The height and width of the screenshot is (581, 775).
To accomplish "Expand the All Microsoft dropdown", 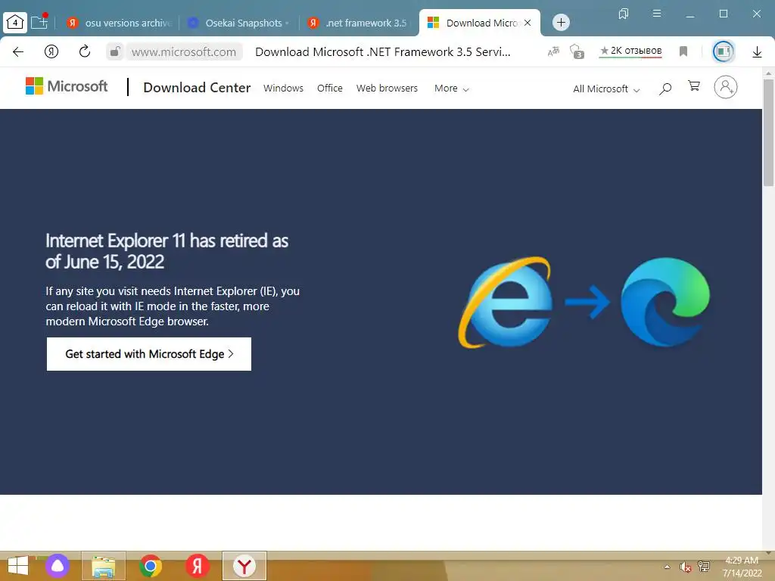I will 606,89.
